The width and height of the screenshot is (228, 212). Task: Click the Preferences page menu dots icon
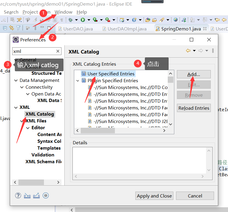[213, 51]
